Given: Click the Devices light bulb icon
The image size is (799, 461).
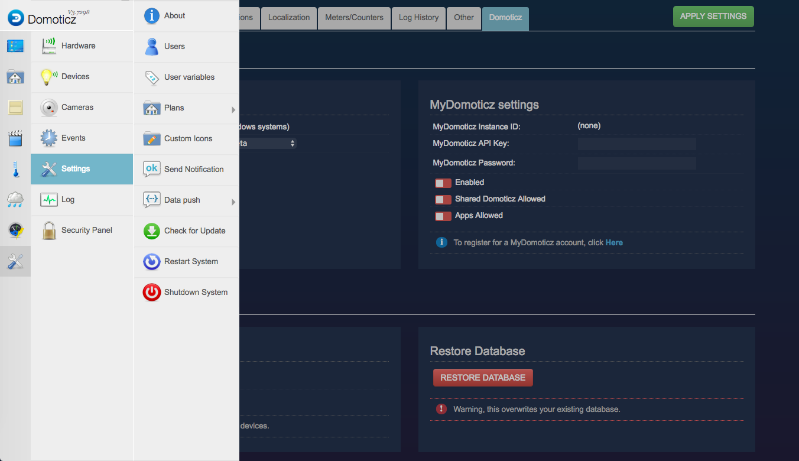Looking at the screenshot, I should [48, 77].
